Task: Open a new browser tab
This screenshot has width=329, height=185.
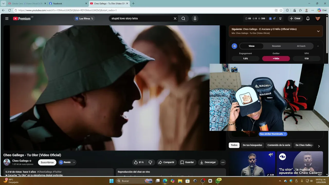Action: pos(133,4)
